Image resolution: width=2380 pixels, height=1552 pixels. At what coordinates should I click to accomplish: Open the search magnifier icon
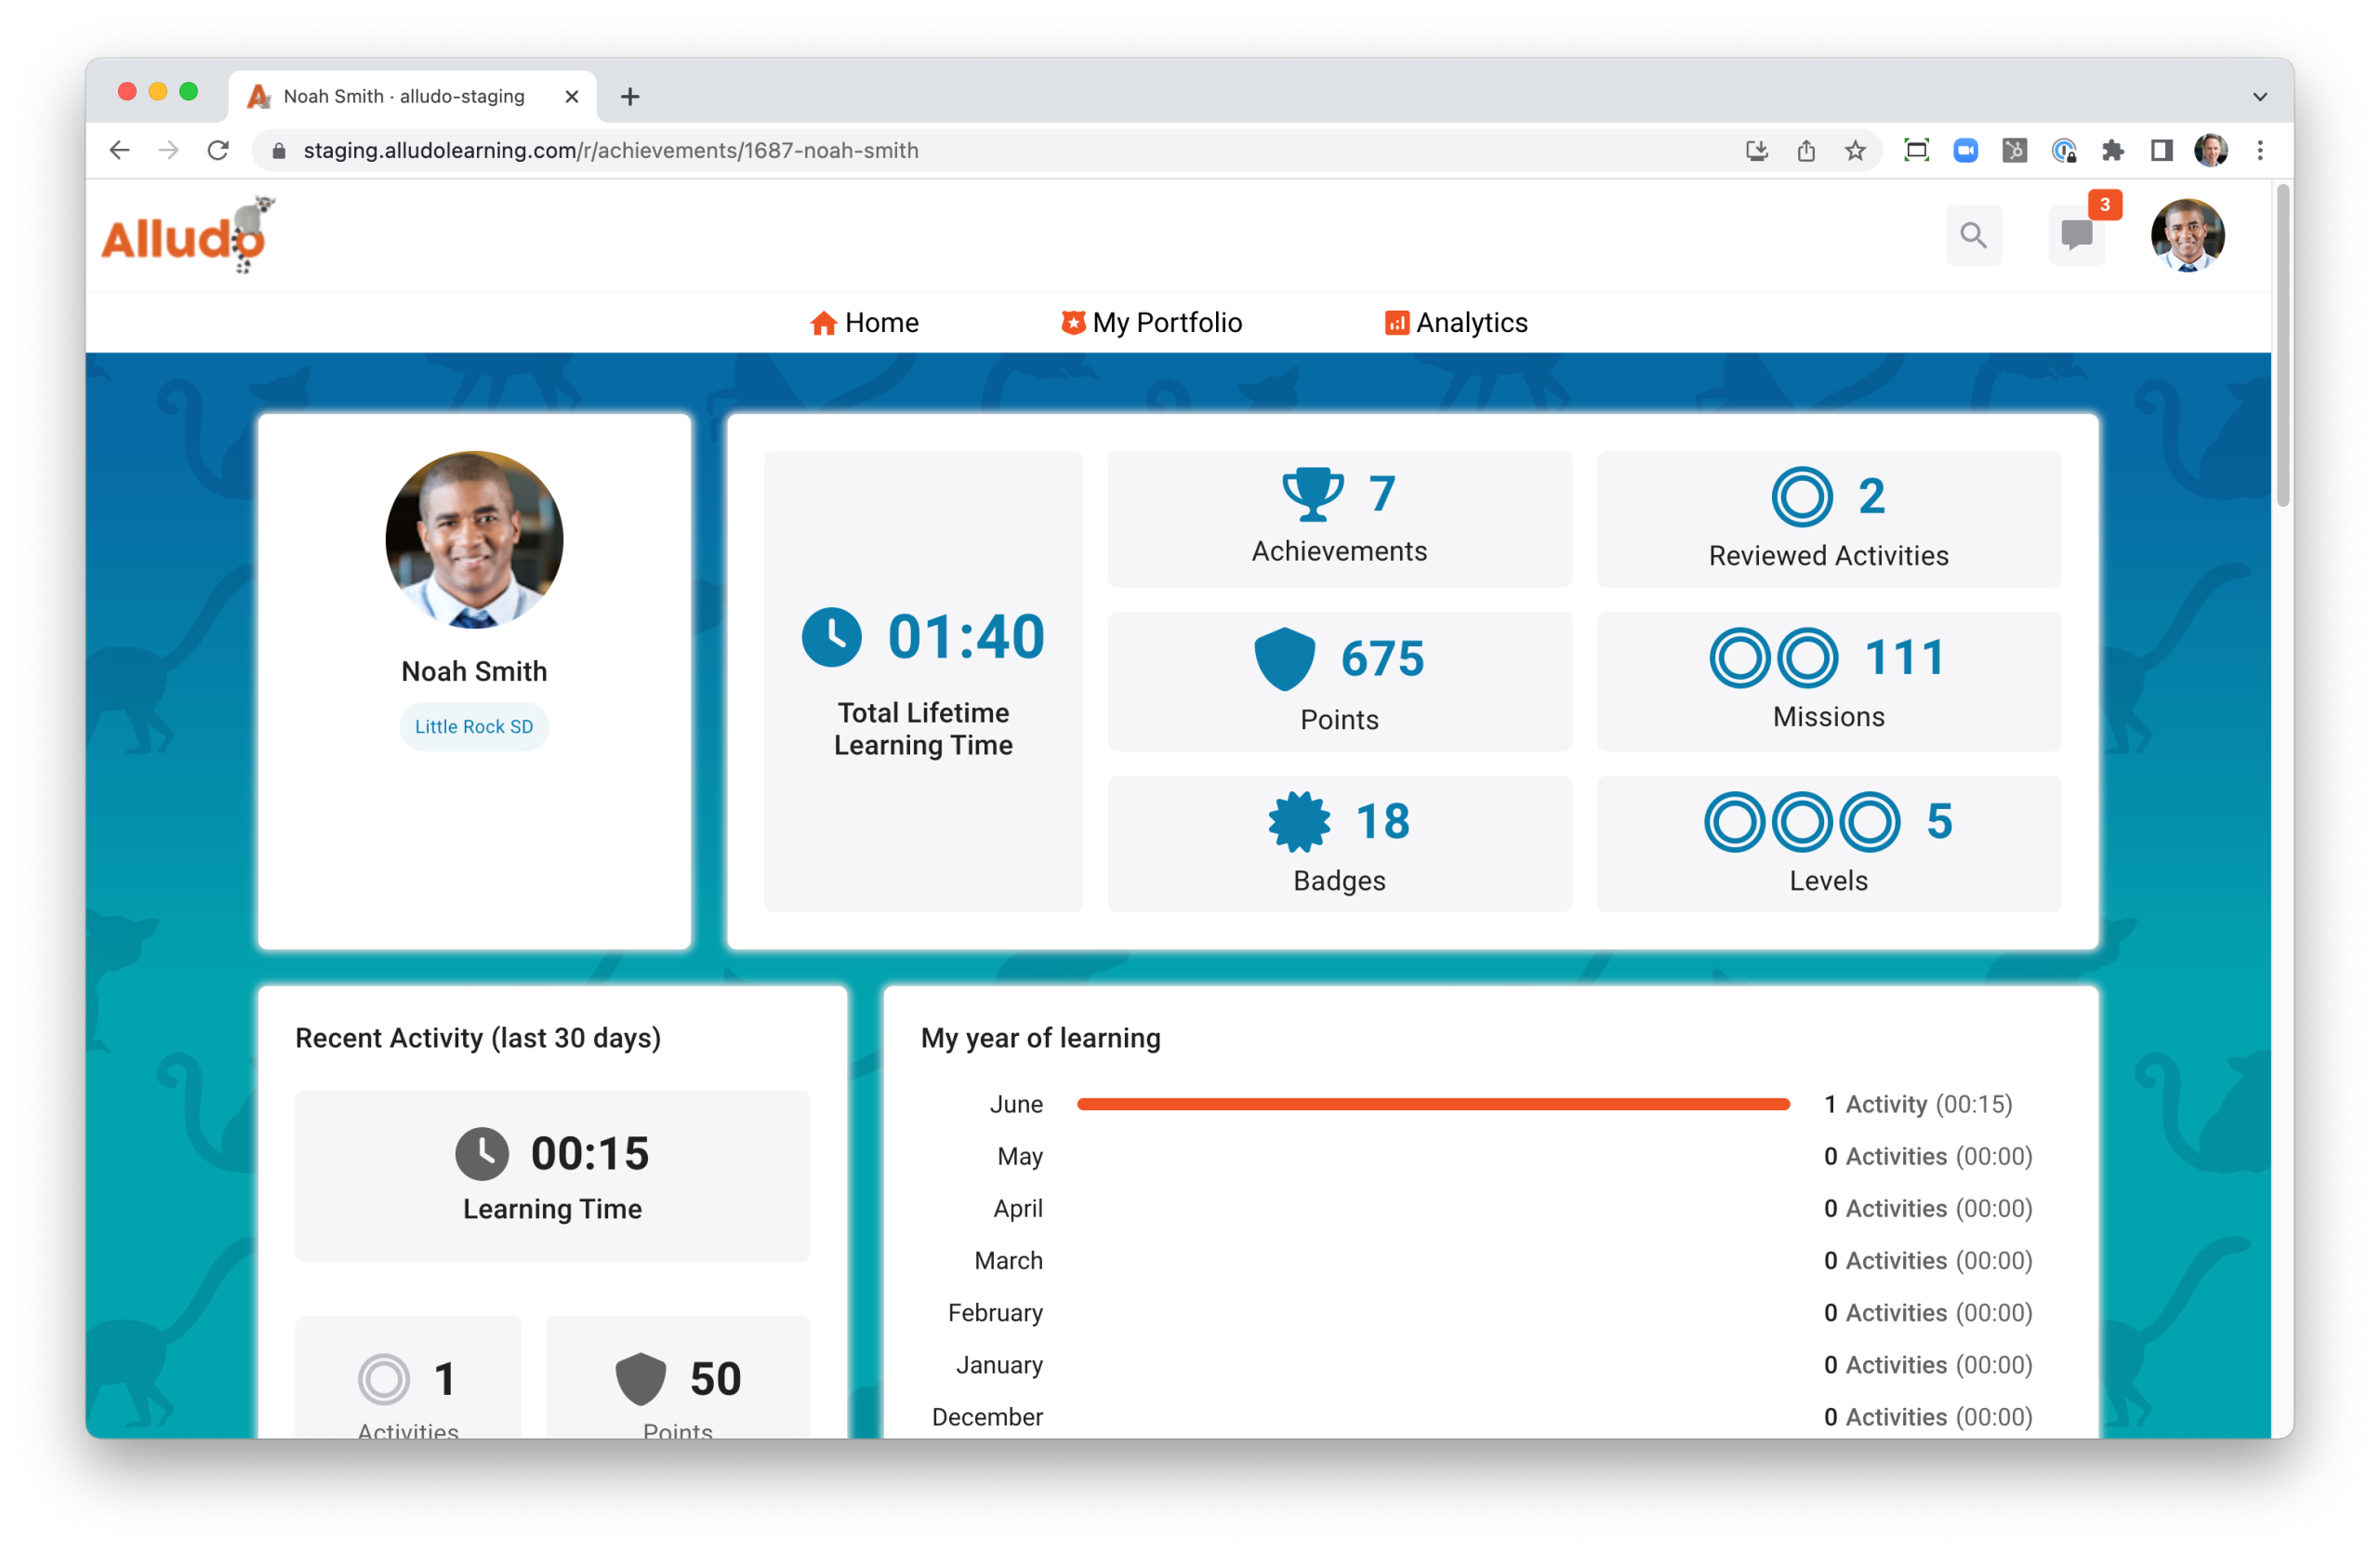(1973, 235)
